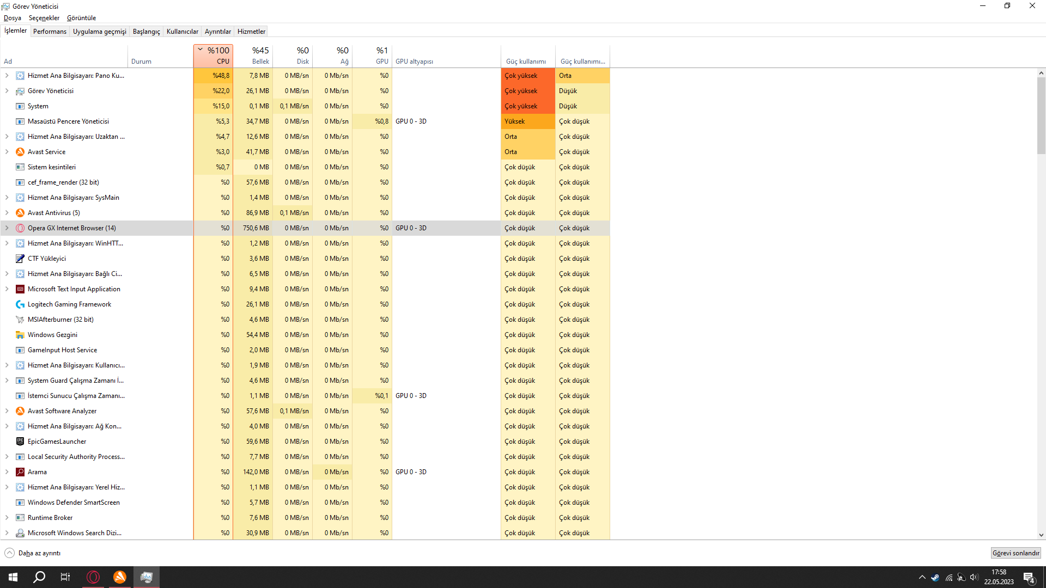Sort by the Güç kullanımı column header
1046x588 pixels.
pos(528,56)
